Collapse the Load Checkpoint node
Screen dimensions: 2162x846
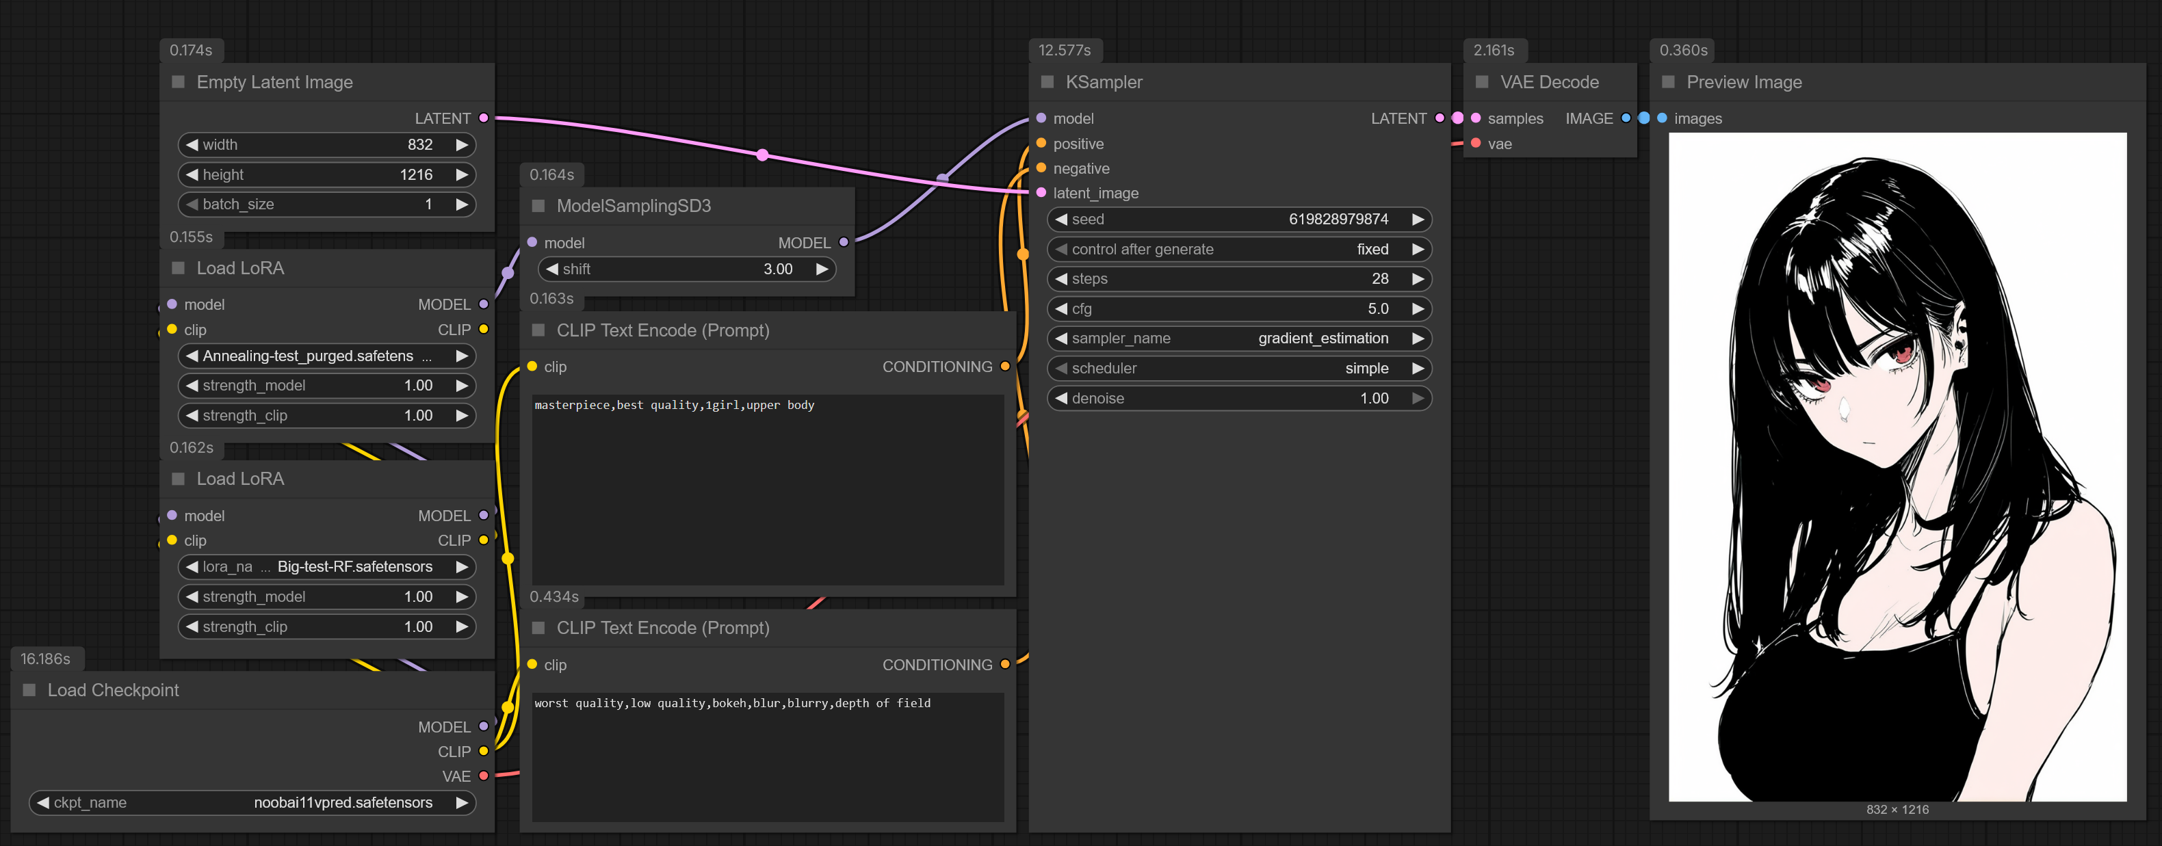click(29, 690)
